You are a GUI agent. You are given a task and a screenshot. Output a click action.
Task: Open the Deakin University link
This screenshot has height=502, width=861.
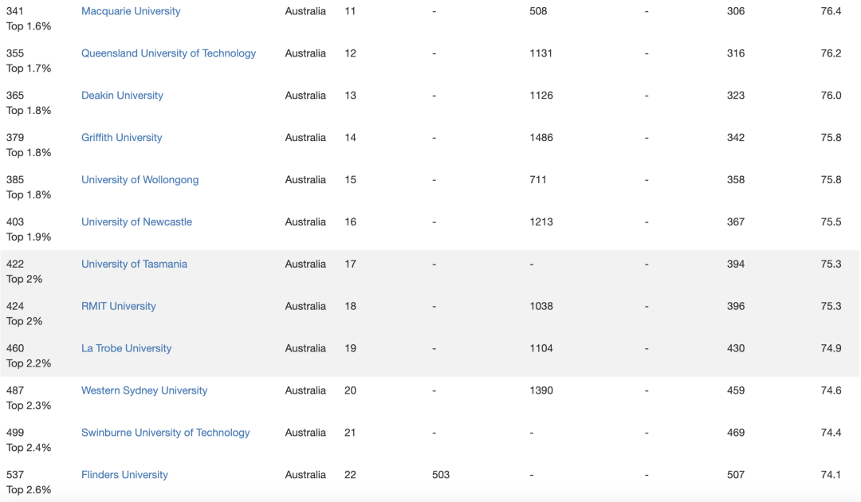(122, 96)
